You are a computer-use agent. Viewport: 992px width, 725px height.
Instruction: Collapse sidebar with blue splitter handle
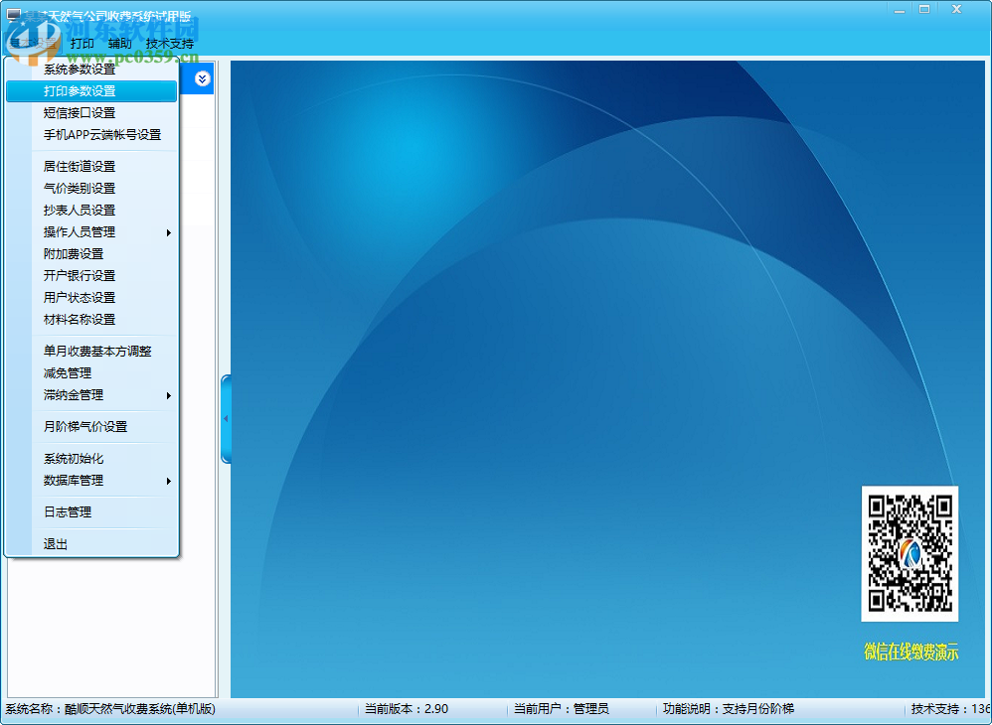(226, 418)
